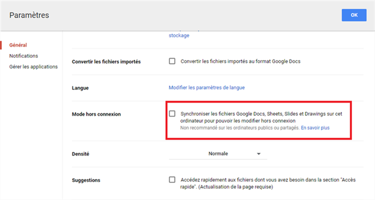Click the Densité dropdown arrow

coord(259,154)
